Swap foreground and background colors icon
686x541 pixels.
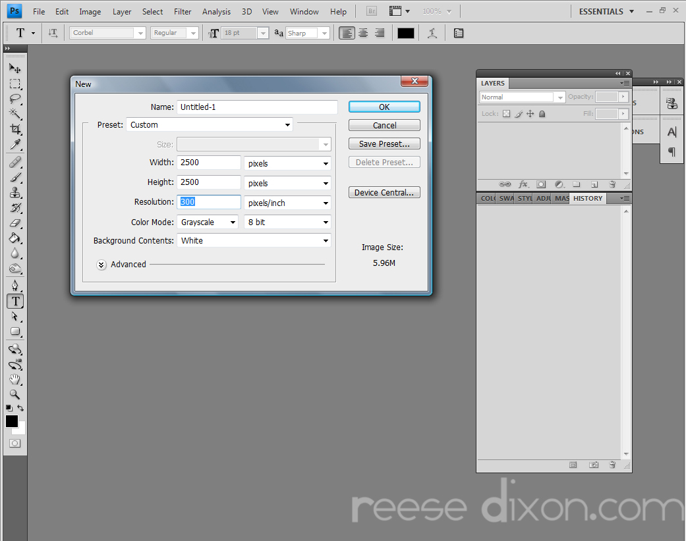[x=20, y=407]
